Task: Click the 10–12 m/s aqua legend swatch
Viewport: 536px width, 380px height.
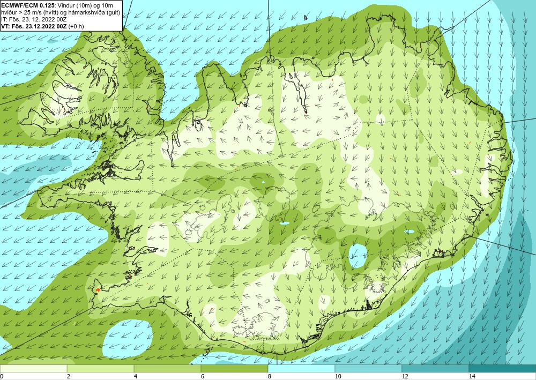Action: click(x=369, y=368)
